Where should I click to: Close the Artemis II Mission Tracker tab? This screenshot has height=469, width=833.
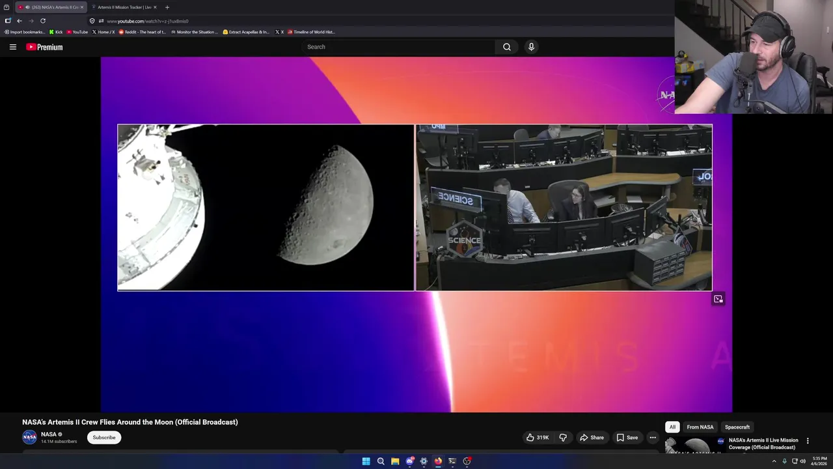(x=155, y=7)
